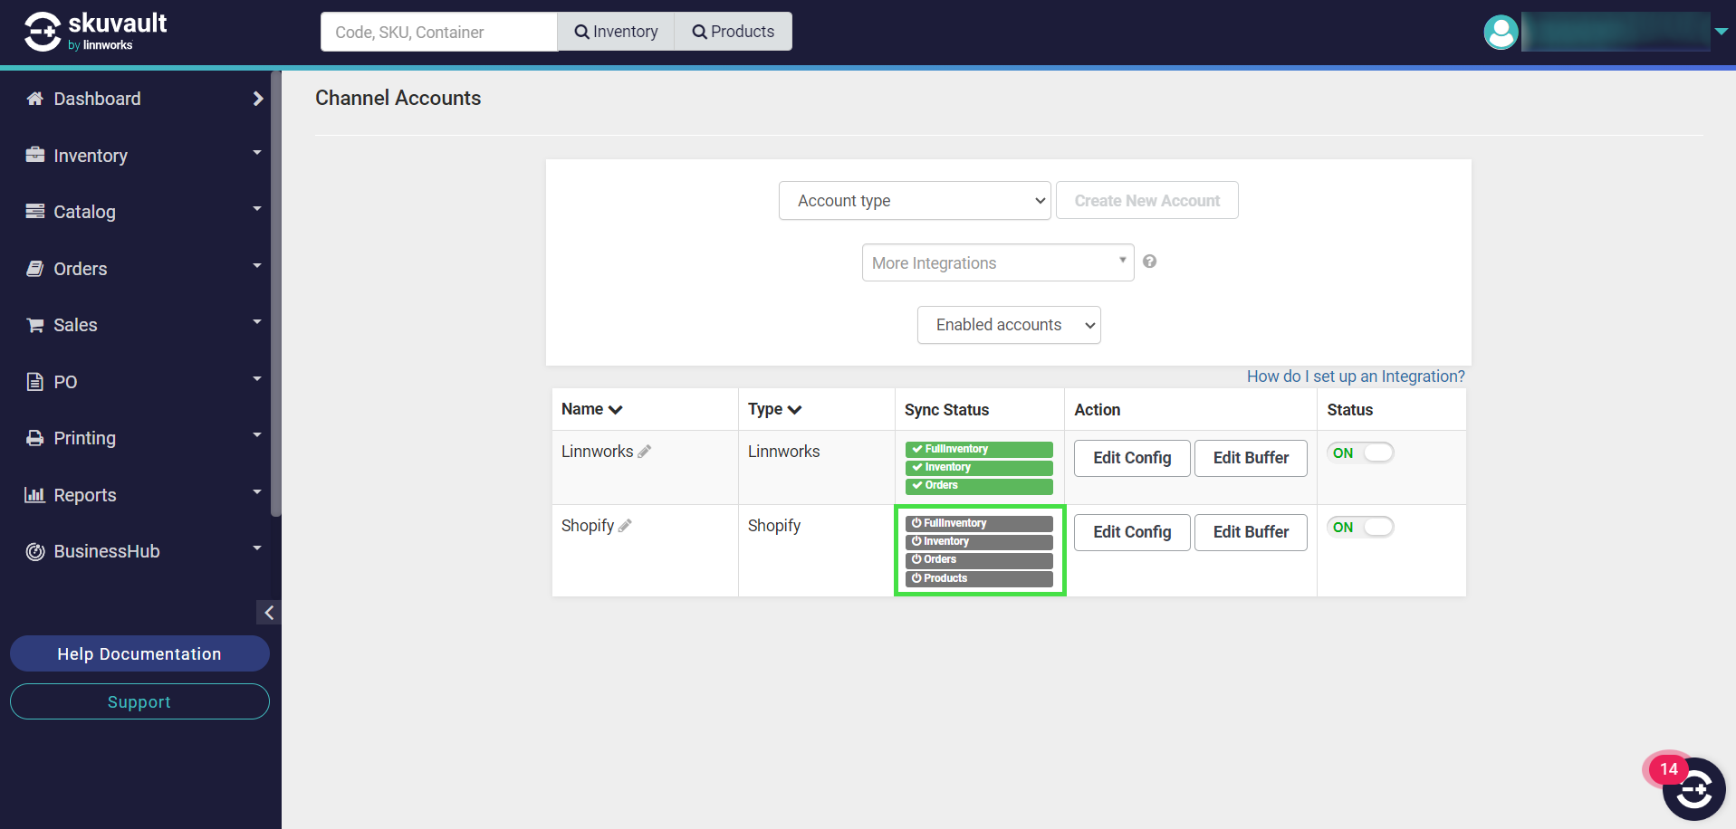
Task: Click the Skuvault logo in header
Action: tap(95, 32)
